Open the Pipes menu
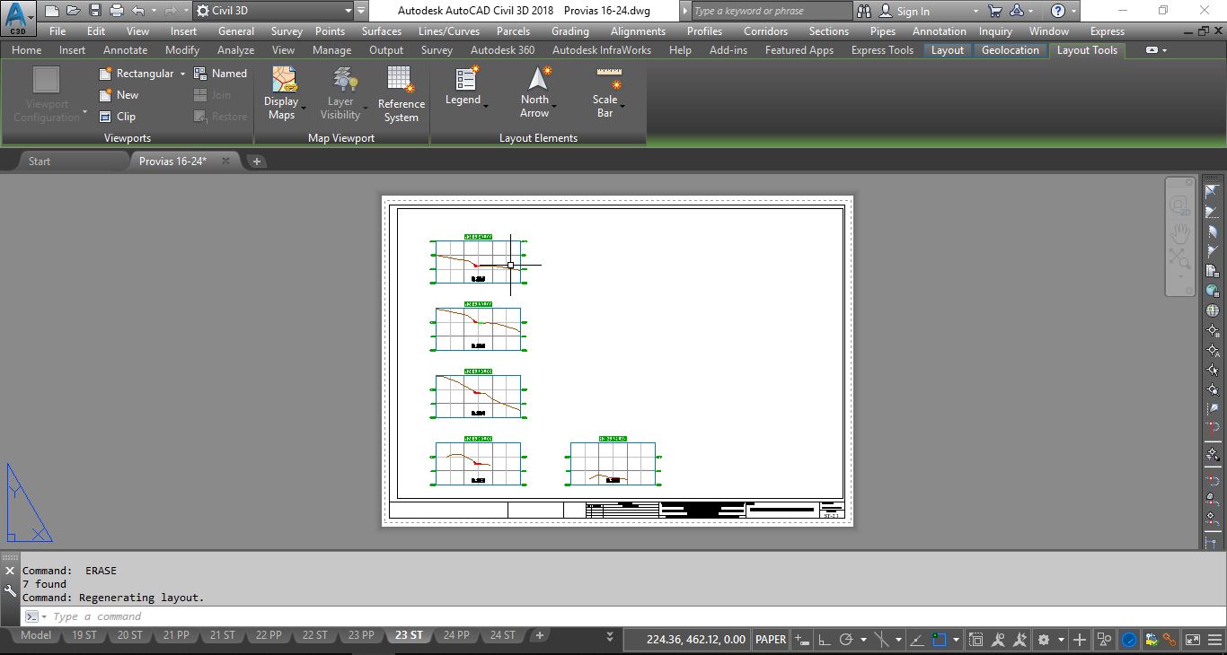This screenshot has height=655, width=1227. 883,31
